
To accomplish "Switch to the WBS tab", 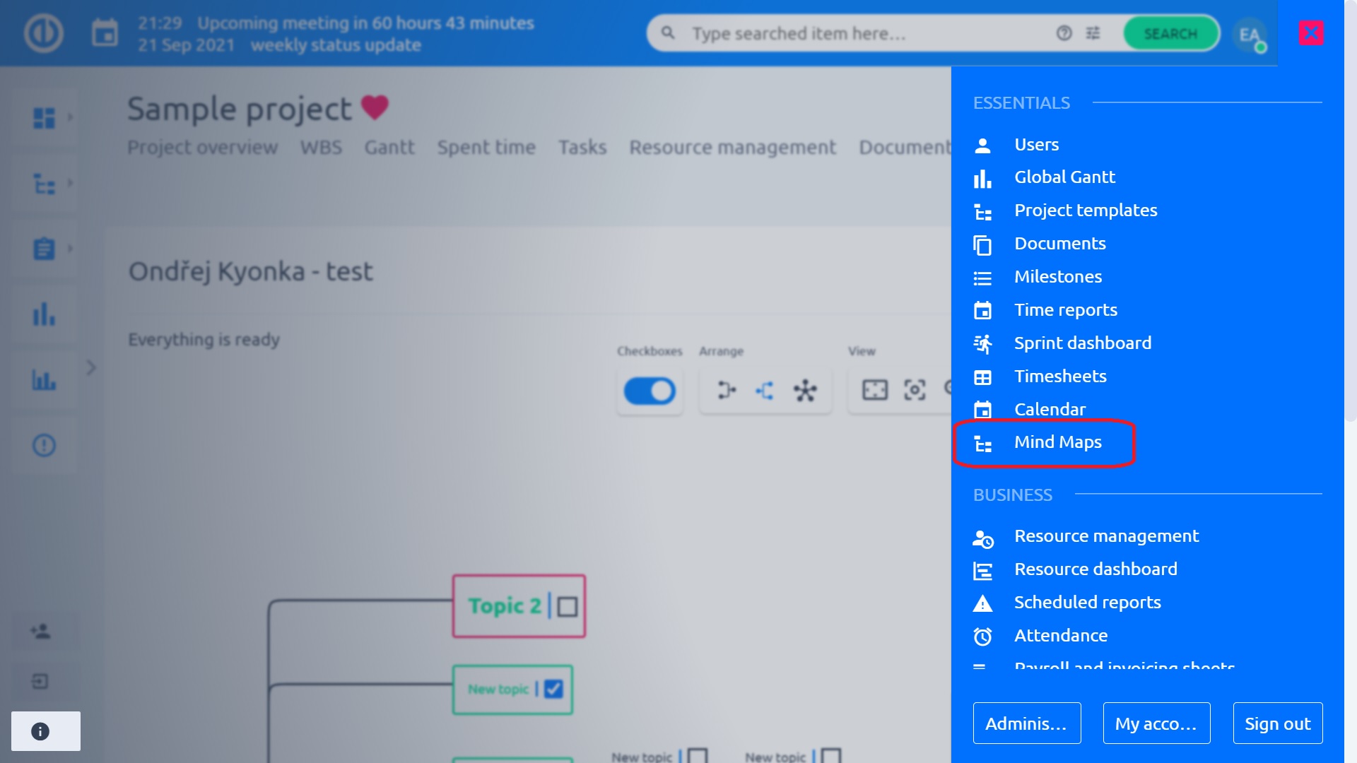I will click(321, 147).
